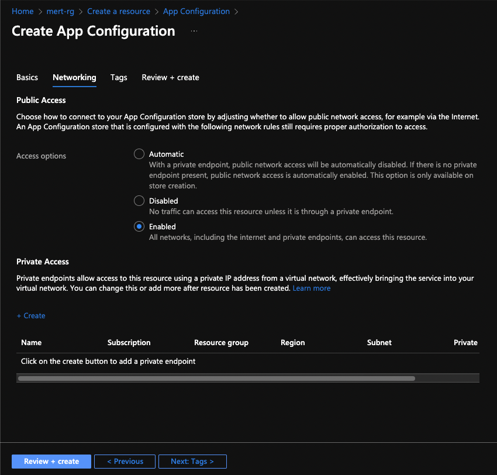
Task: Click the Private column header
Action: pyautogui.click(x=465, y=342)
